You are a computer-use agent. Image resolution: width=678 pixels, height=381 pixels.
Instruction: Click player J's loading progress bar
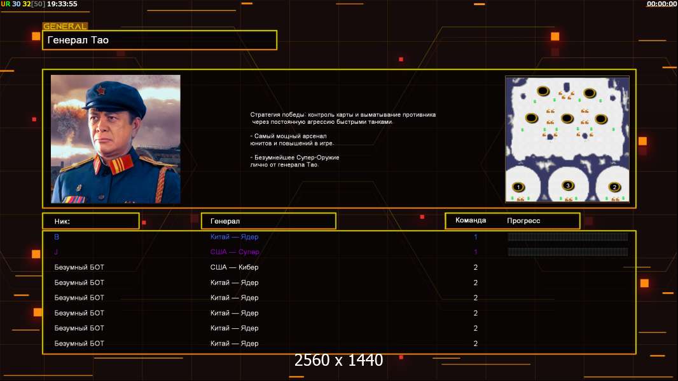568,252
